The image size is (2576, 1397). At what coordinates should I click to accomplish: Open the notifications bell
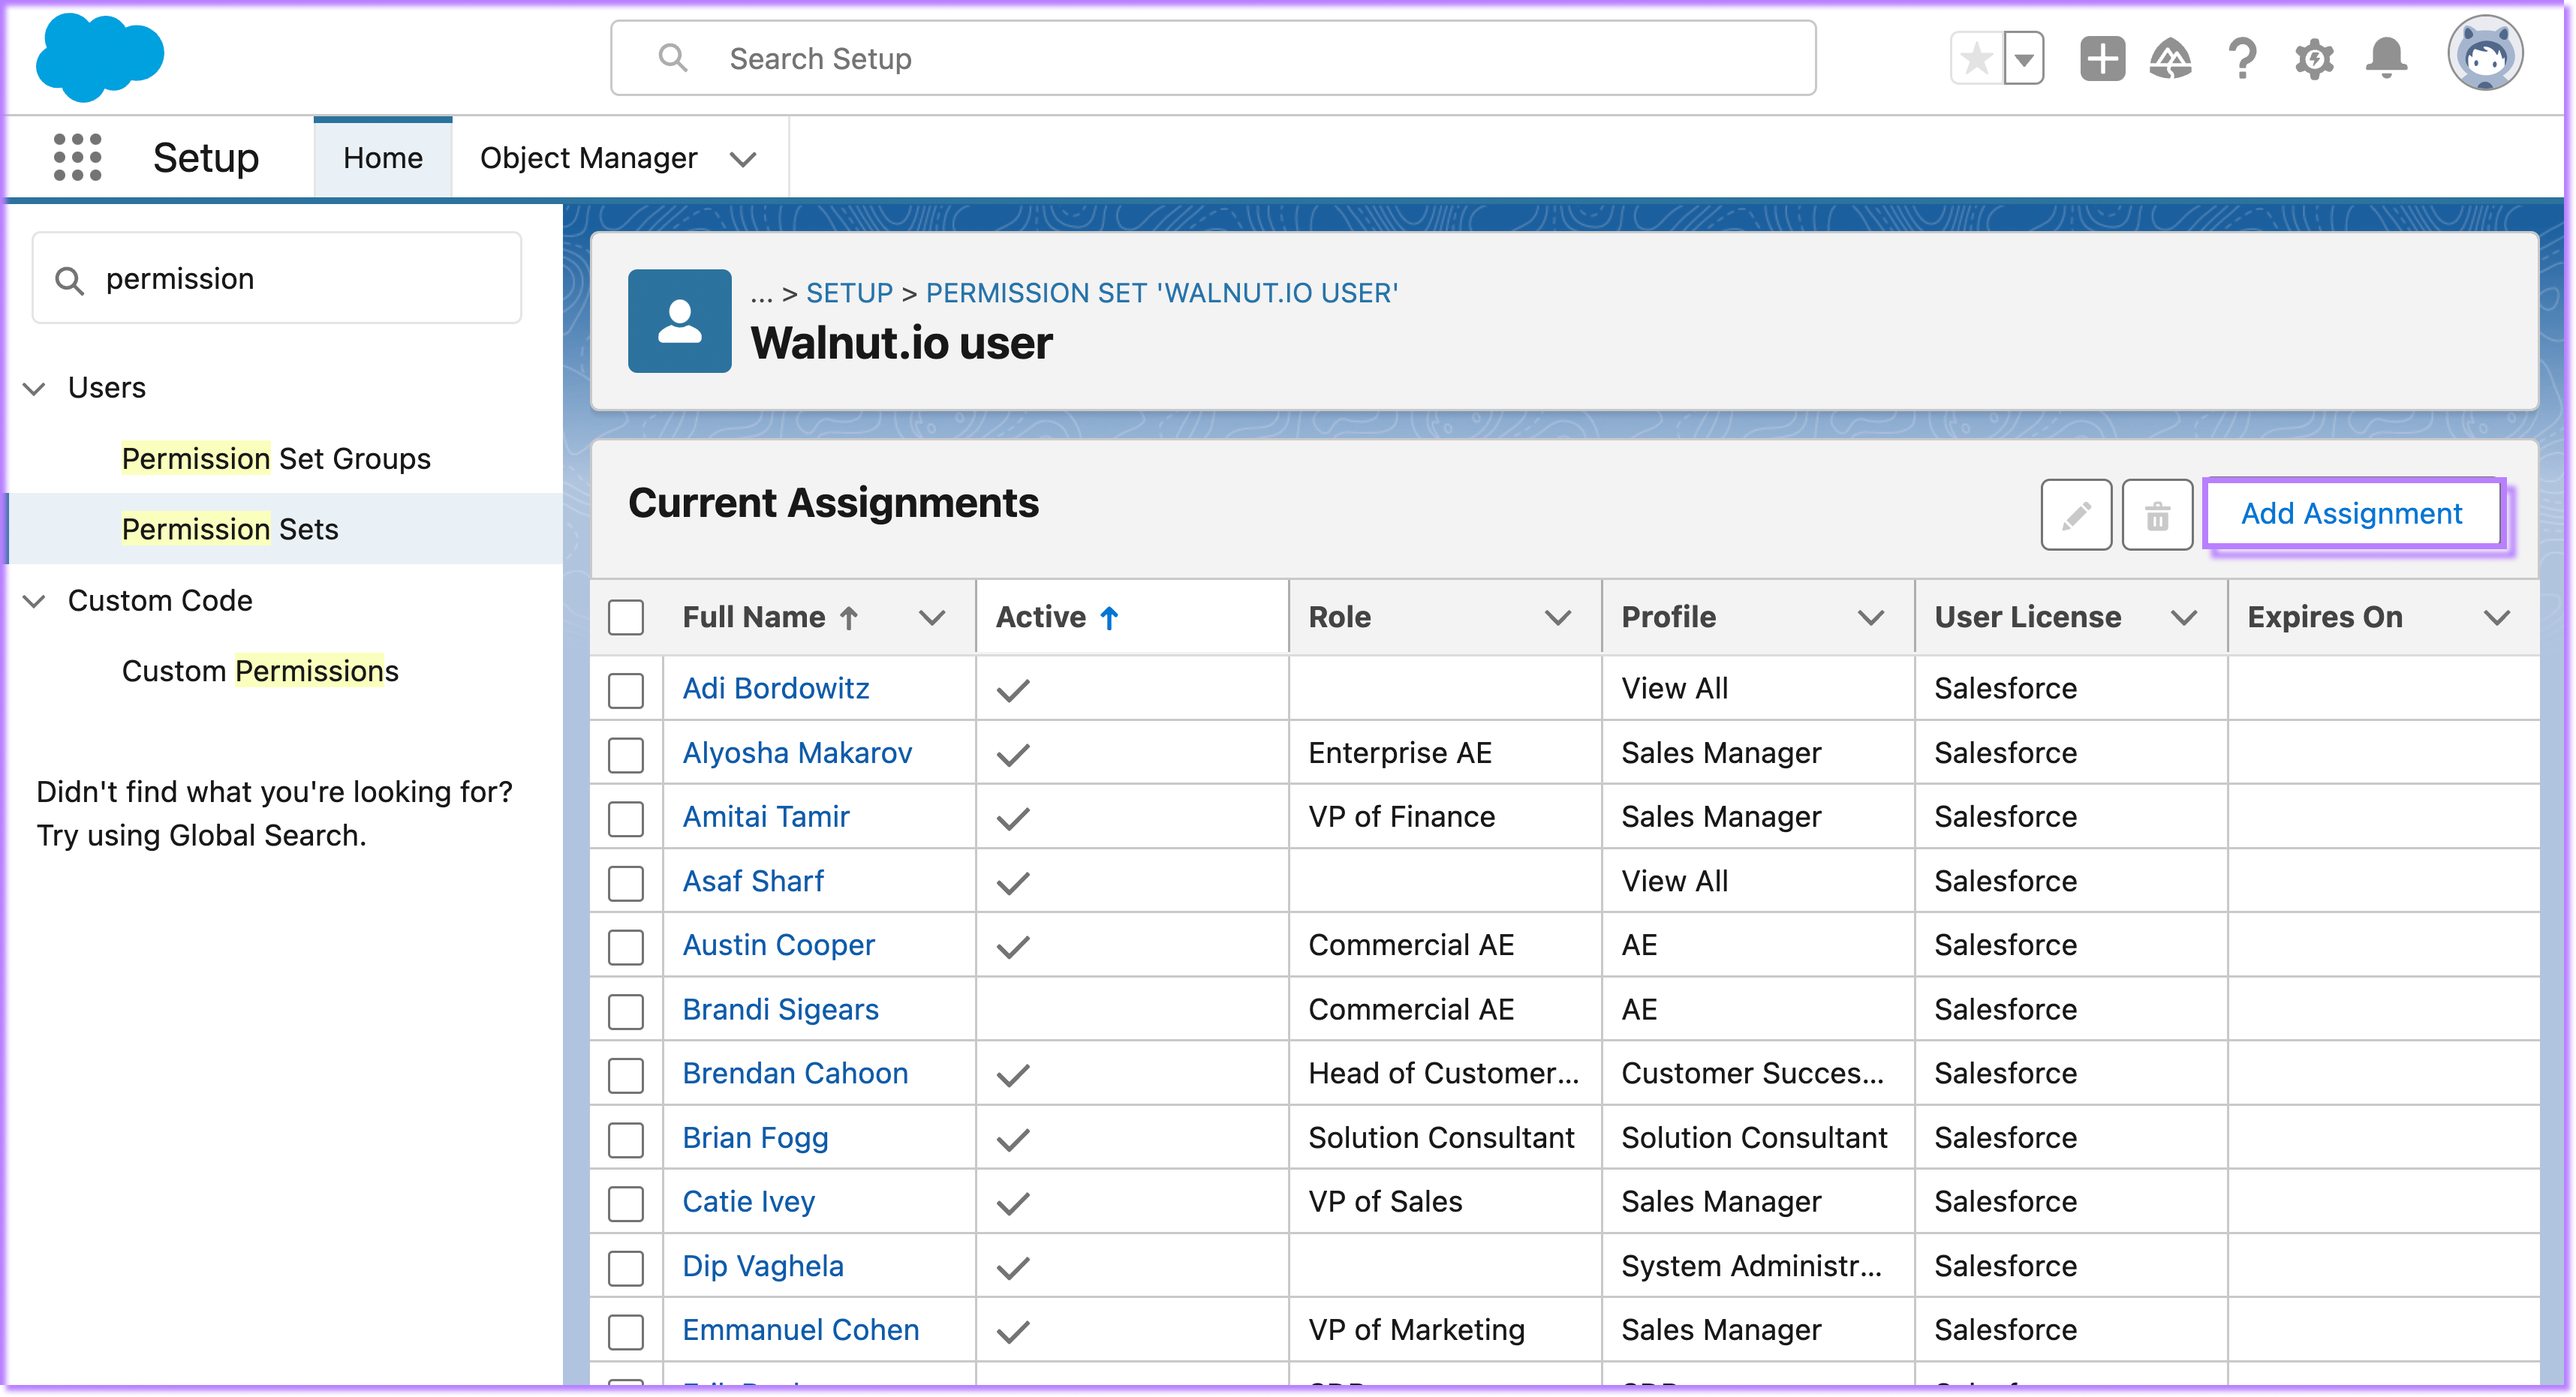pyautogui.click(x=2386, y=59)
